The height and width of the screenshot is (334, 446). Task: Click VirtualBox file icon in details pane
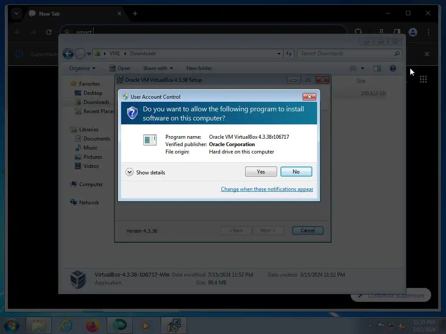(x=78, y=279)
